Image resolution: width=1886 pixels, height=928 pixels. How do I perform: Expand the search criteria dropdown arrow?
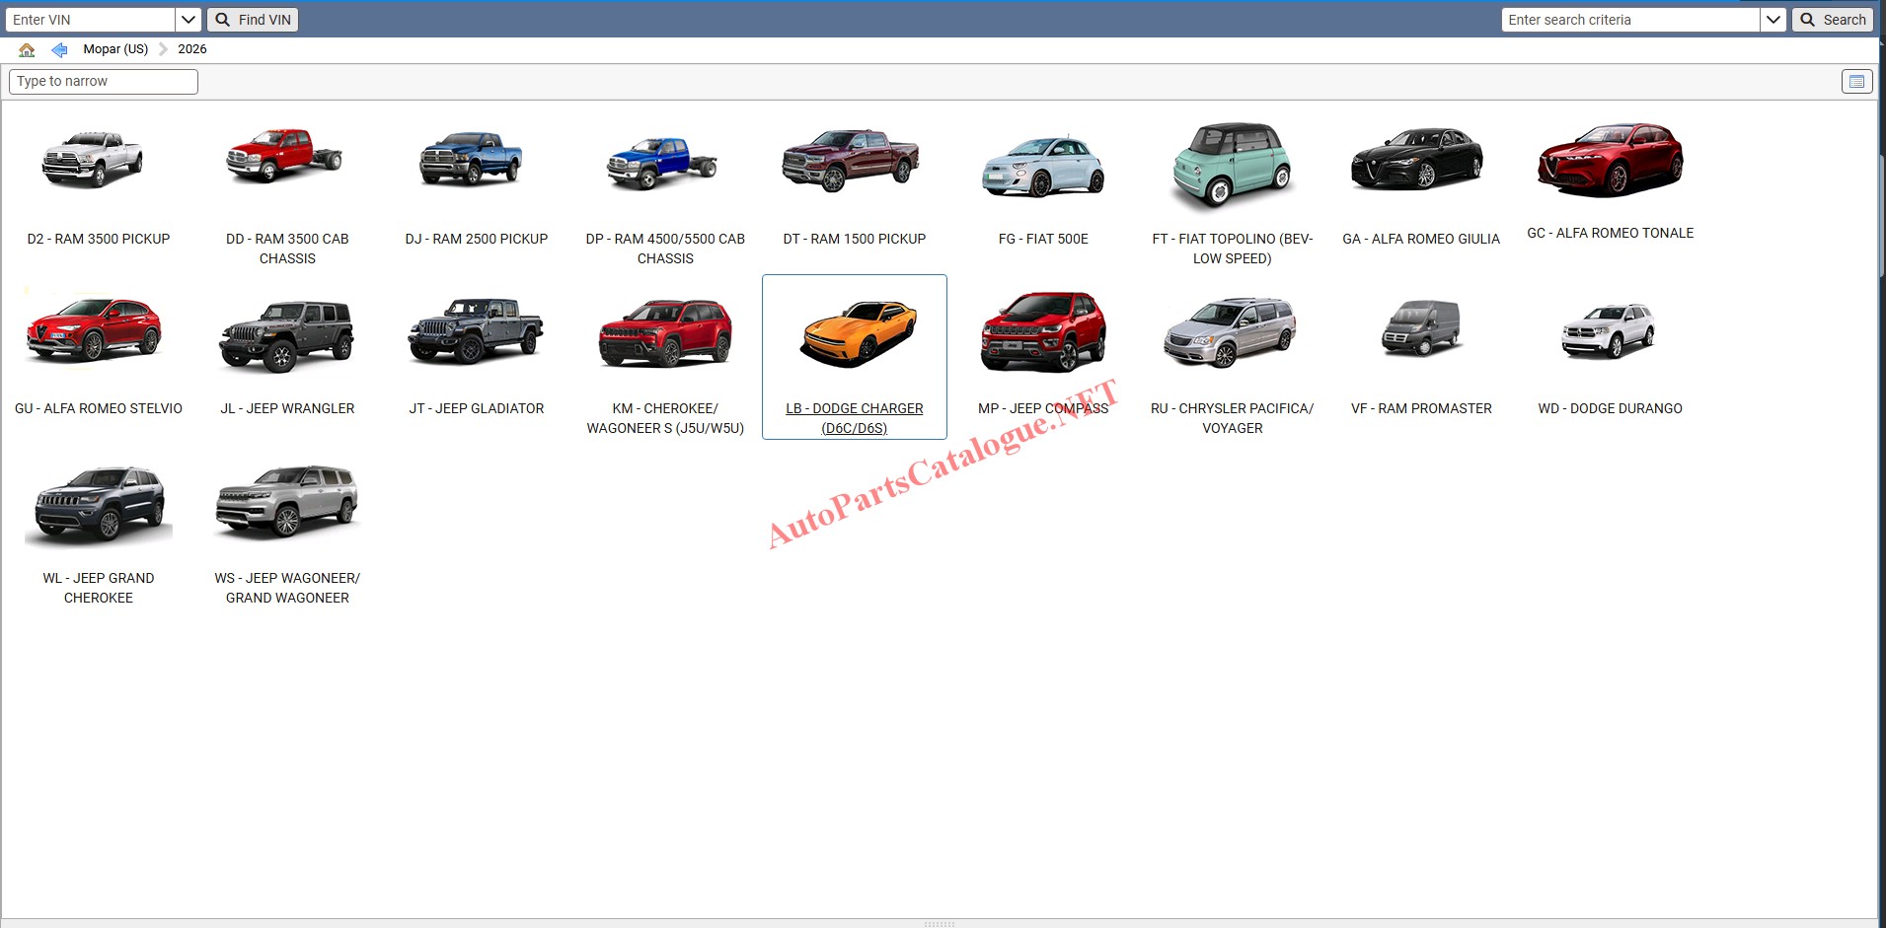coord(1773,20)
